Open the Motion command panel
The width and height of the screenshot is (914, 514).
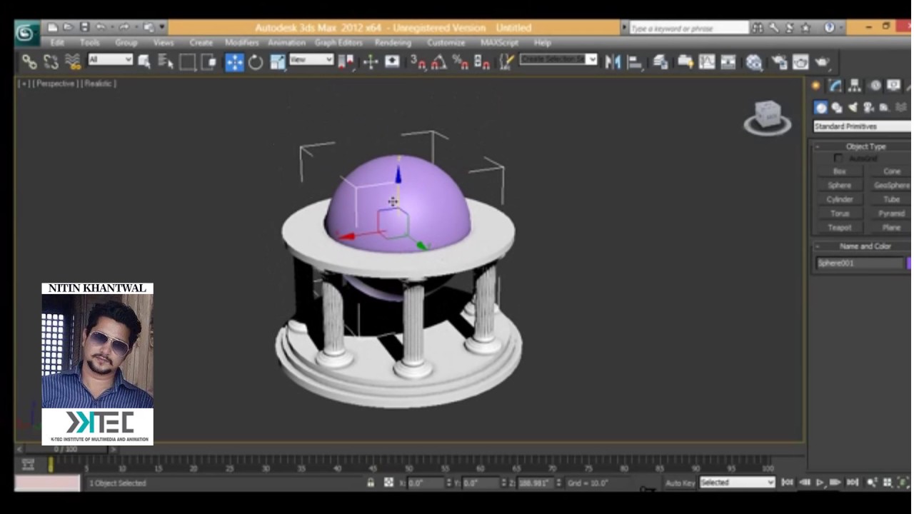(x=875, y=86)
